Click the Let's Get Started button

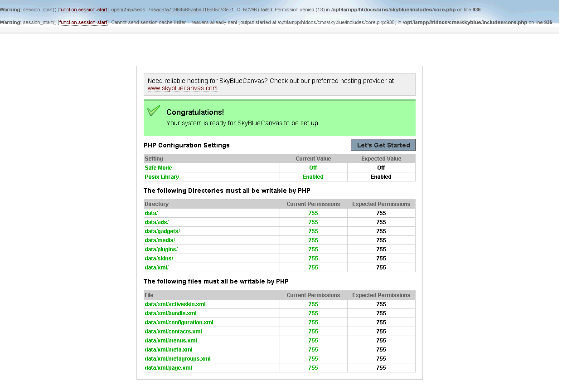pyautogui.click(x=383, y=145)
